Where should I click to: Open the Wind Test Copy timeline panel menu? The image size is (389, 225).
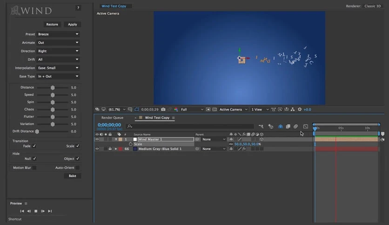tap(174, 118)
